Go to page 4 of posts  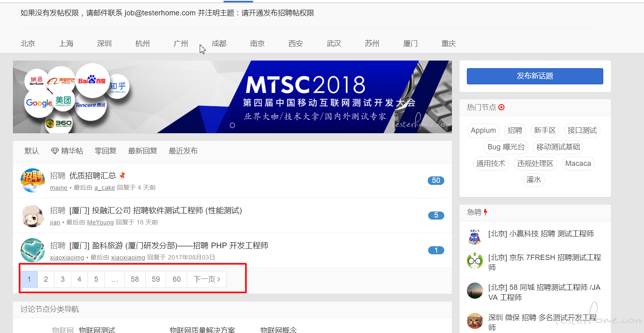tap(79, 279)
